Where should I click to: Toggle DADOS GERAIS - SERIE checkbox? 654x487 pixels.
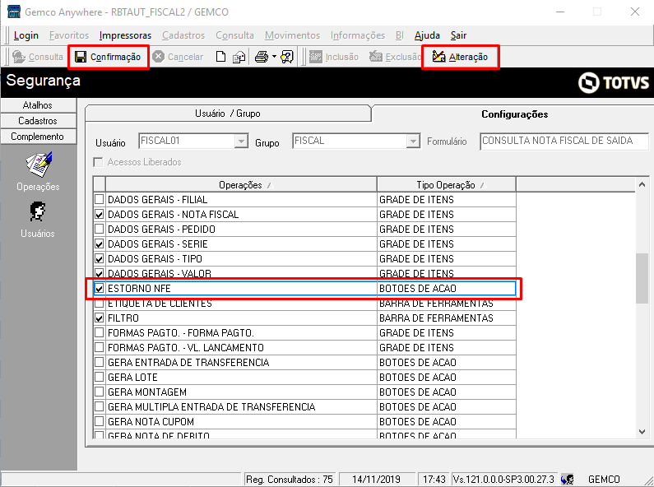coord(100,244)
